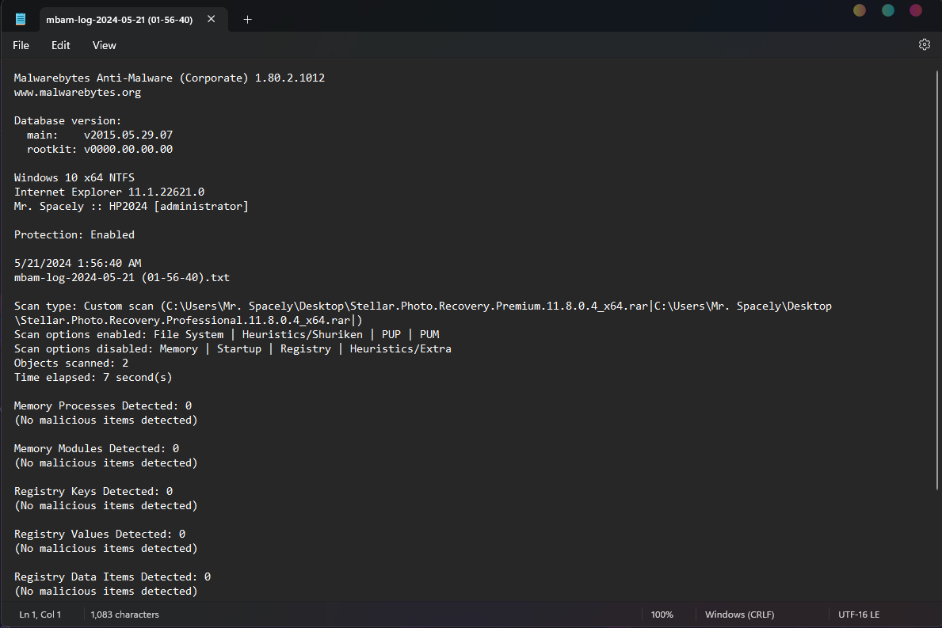The image size is (942, 628).
Task: Click the 'Database version:' line
Action: click(x=68, y=120)
